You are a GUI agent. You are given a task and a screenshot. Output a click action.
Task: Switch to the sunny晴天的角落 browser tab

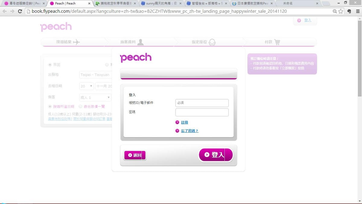tap(161, 4)
